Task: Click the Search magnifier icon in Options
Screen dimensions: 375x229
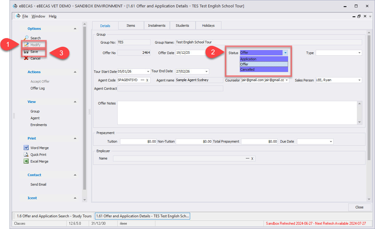Action: point(26,38)
